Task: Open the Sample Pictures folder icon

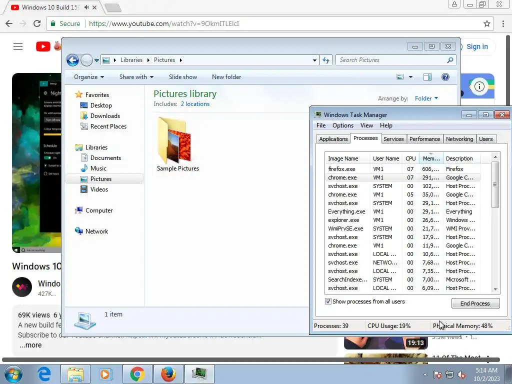Action: coord(174,141)
